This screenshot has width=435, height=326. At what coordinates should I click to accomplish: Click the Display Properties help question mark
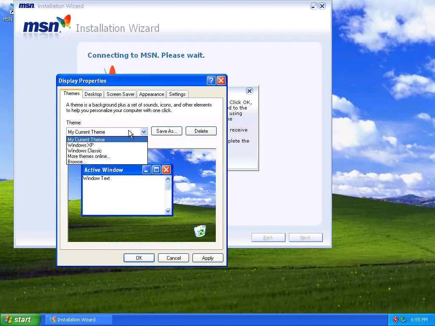point(211,81)
